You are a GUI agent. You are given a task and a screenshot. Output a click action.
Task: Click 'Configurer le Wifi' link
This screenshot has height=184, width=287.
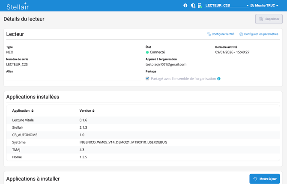coord(223,34)
